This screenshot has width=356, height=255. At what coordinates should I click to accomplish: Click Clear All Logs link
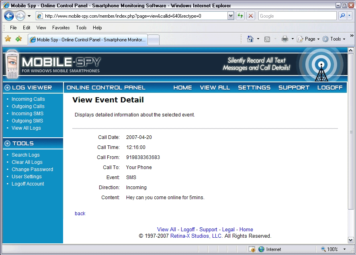[x=27, y=162]
